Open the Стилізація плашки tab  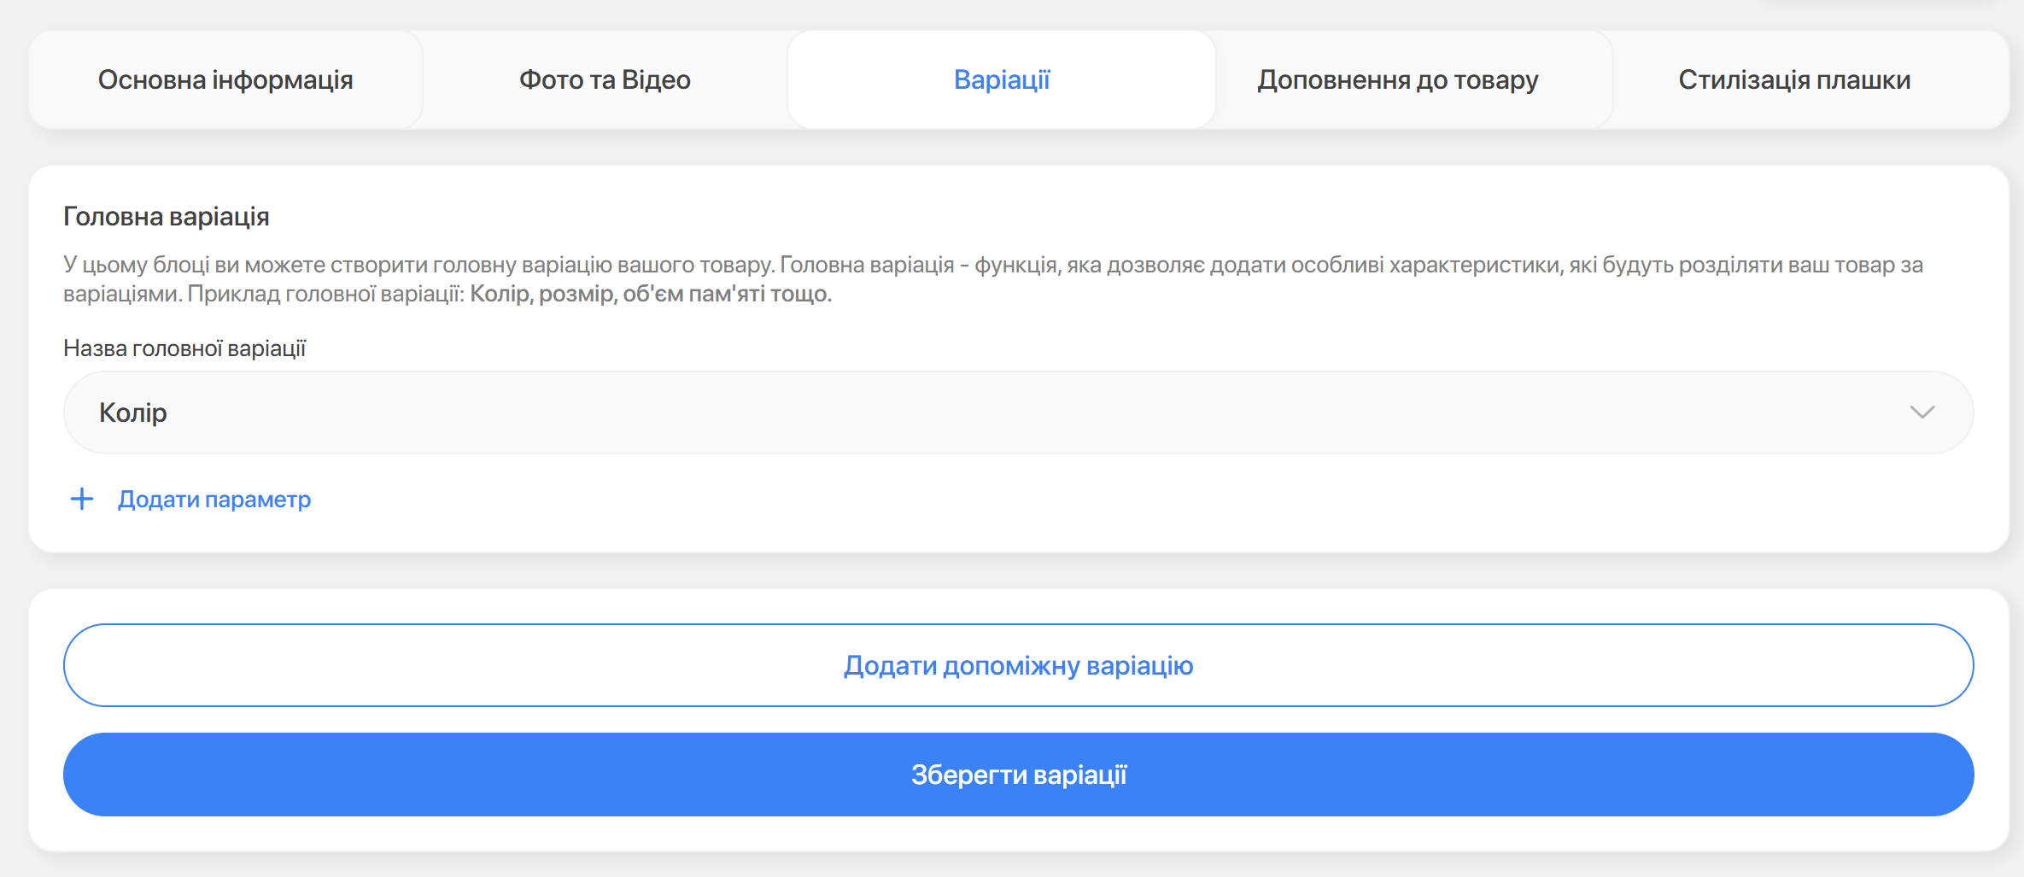point(1793,79)
